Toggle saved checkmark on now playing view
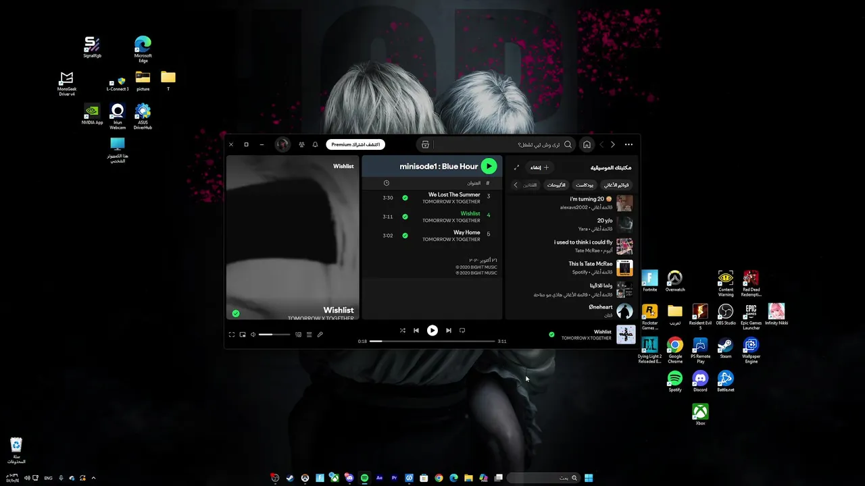 point(236,313)
